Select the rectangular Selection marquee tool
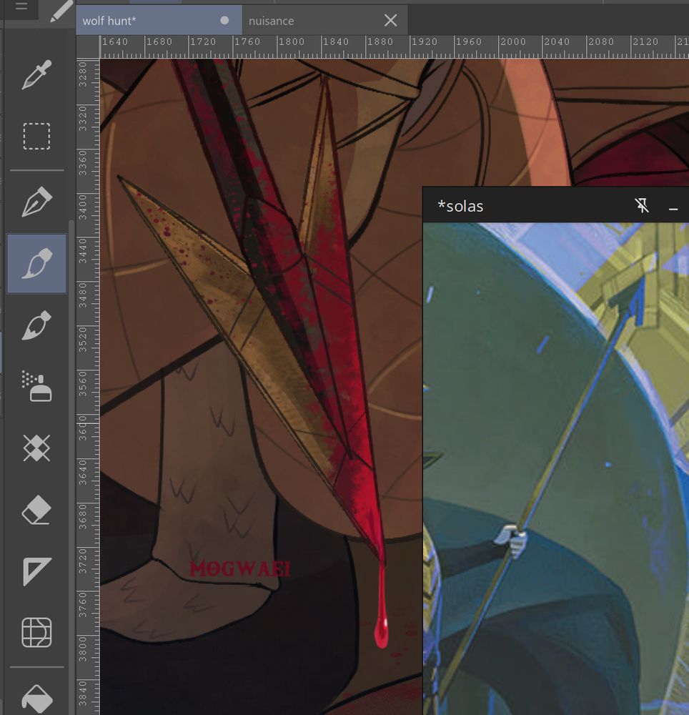689x715 pixels. click(36, 136)
